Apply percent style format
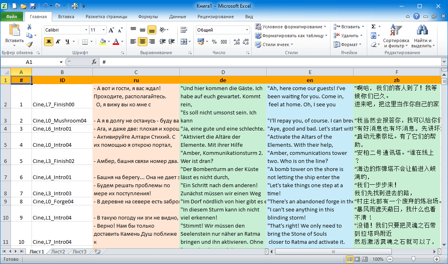This screenshot has width=448, height=264. pos(214,42)
